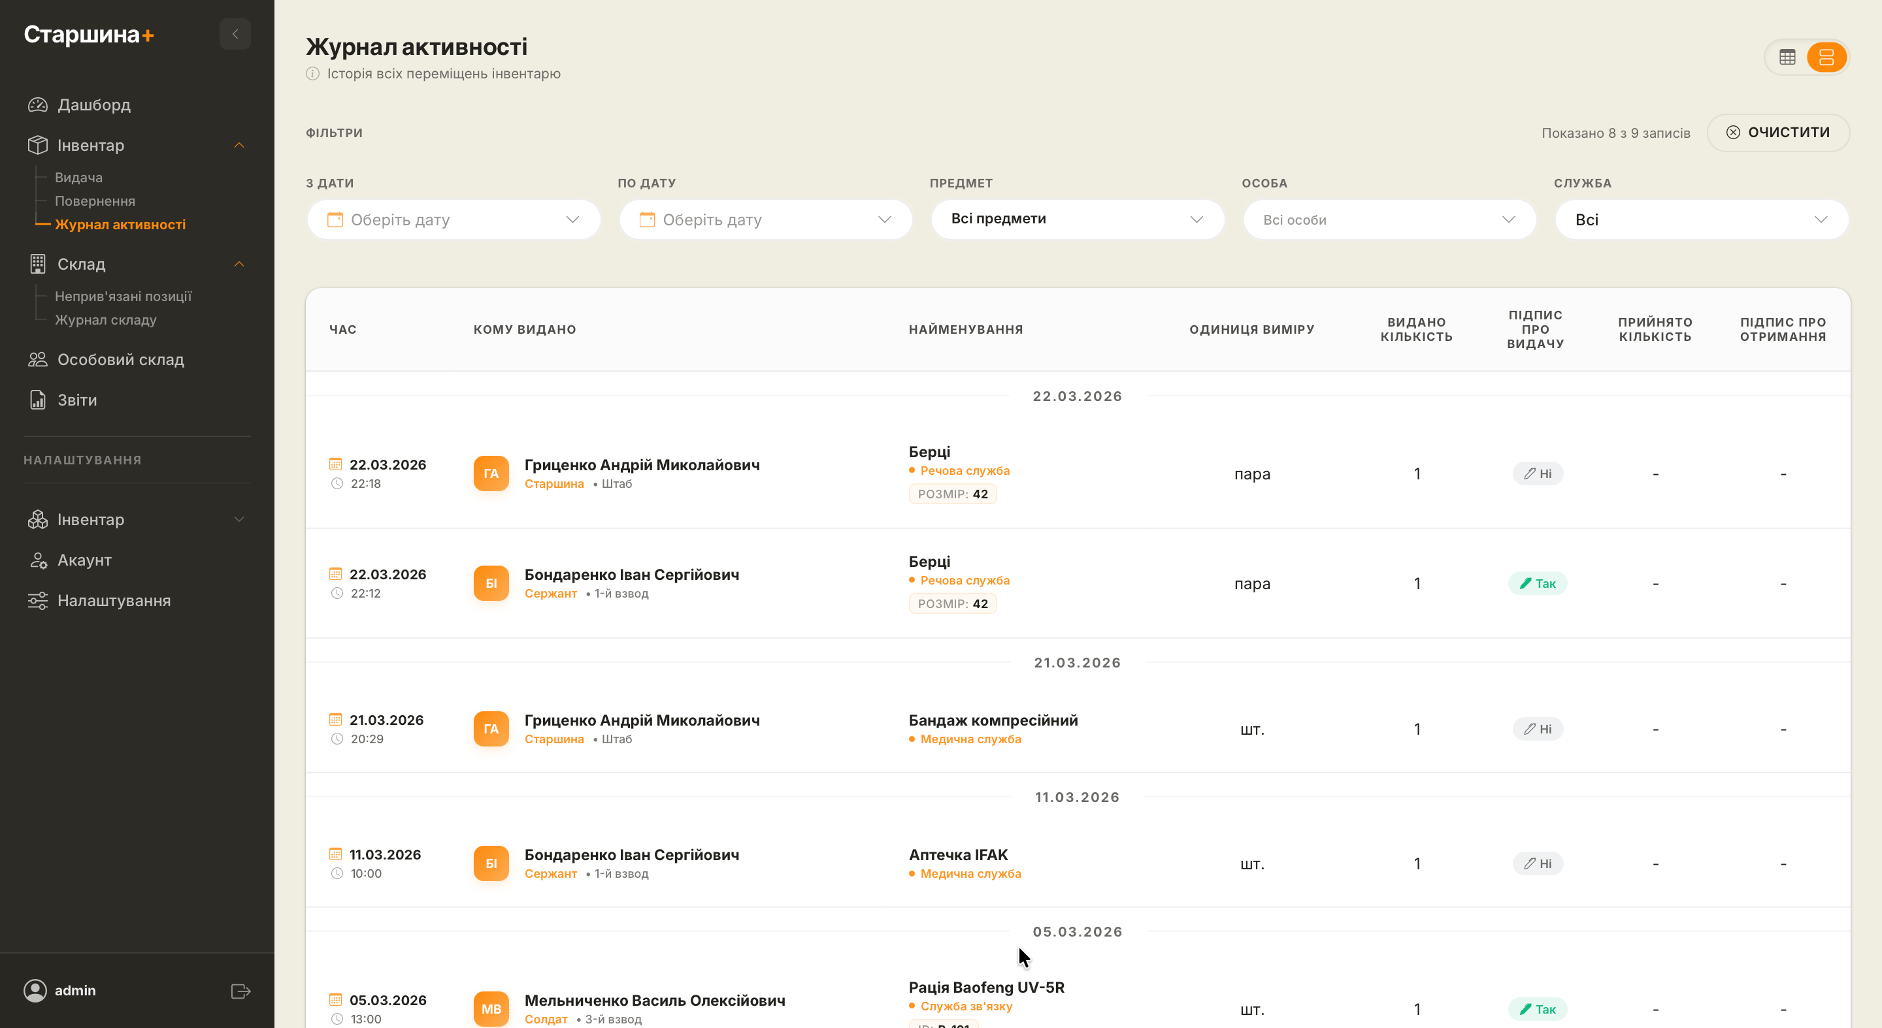
Task: Pick a start date in З дати field
Action: [453, 219]
